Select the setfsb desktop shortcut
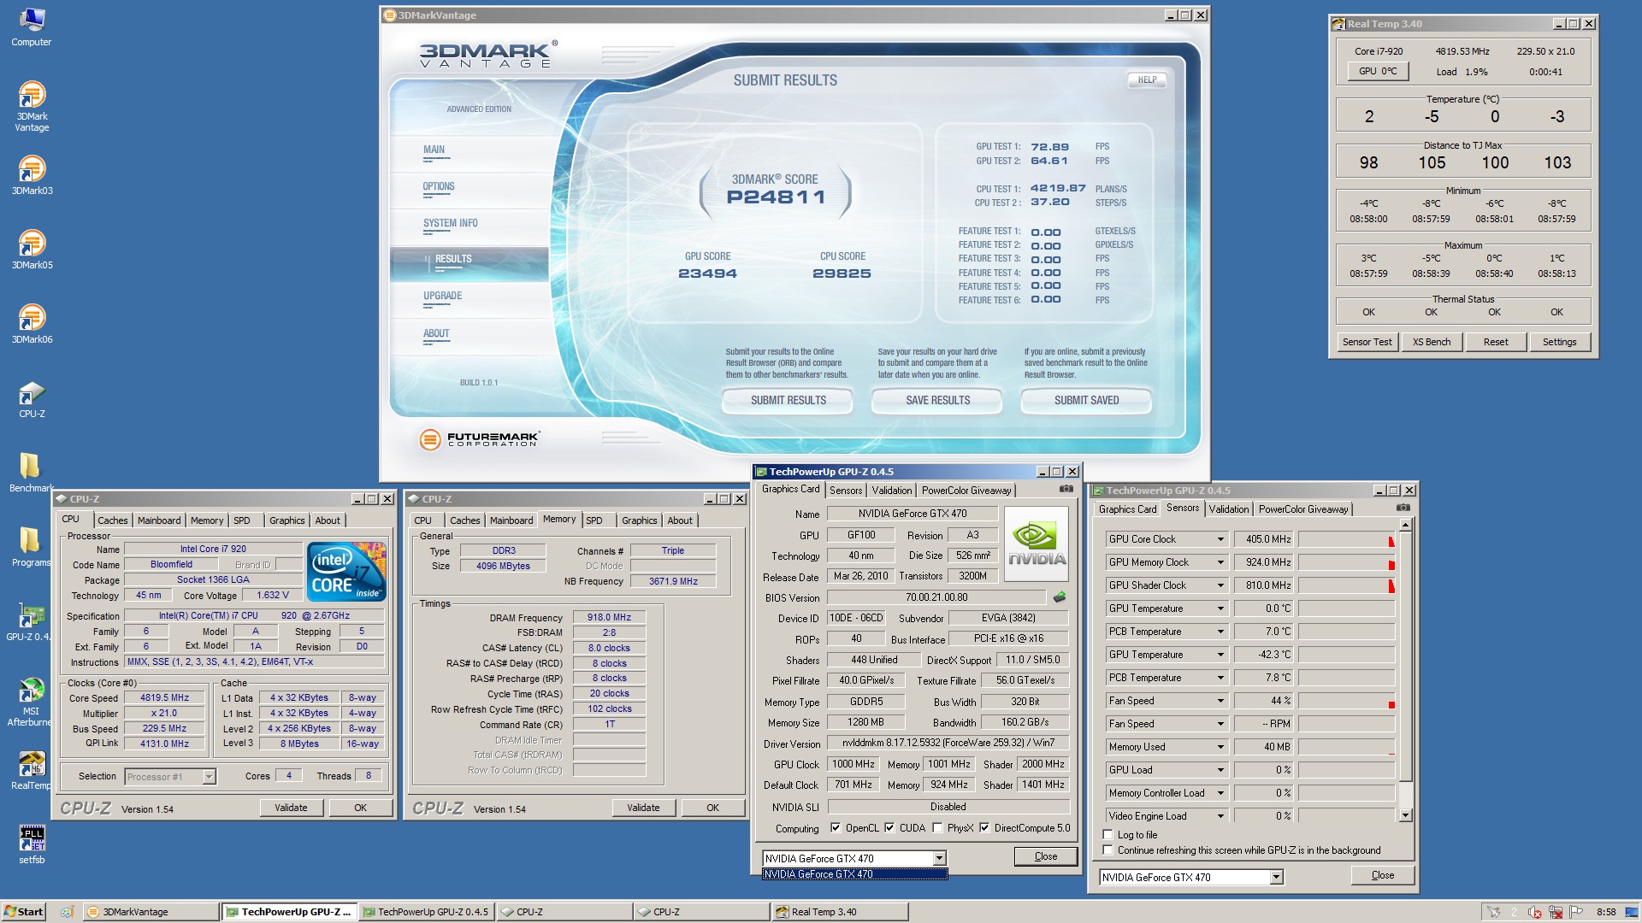This screenshot has height=923, width=1642. (32, 844)
